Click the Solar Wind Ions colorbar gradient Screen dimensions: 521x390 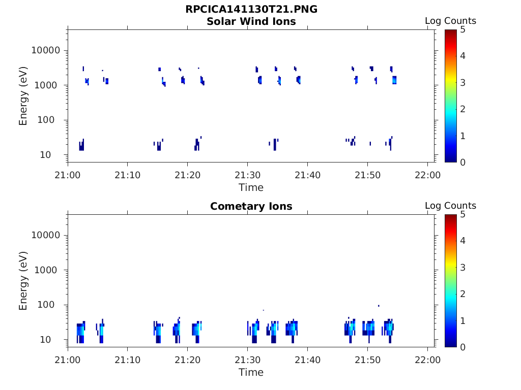[451, 96]
